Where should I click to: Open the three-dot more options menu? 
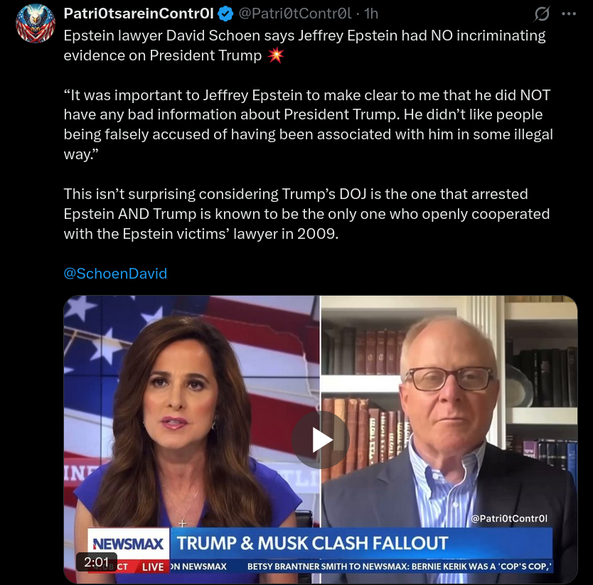[x=569, y=14]
